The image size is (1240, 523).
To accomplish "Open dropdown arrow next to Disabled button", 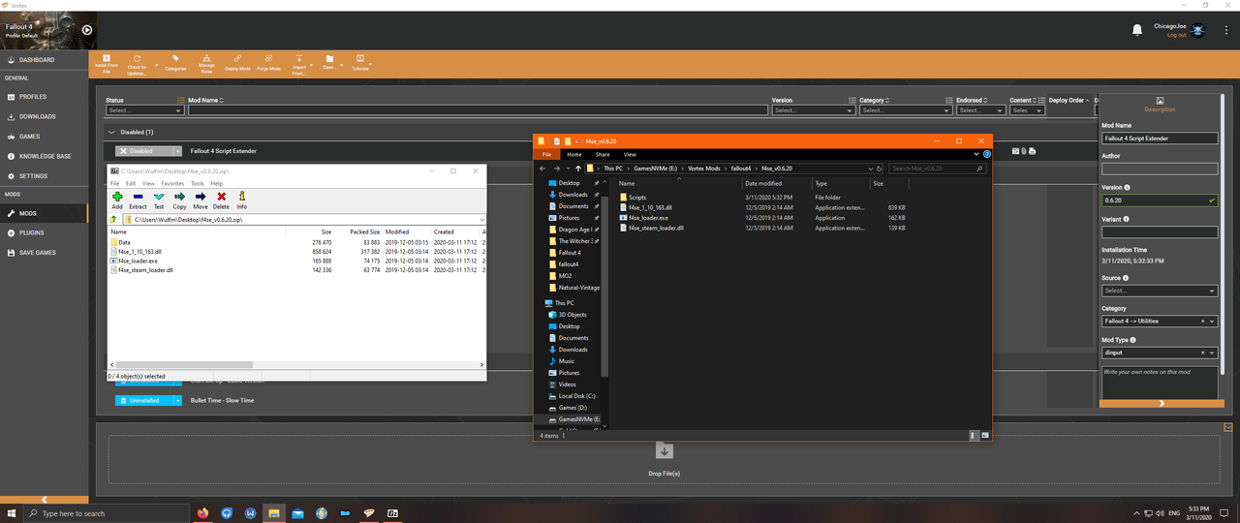I will click(177, 151).
